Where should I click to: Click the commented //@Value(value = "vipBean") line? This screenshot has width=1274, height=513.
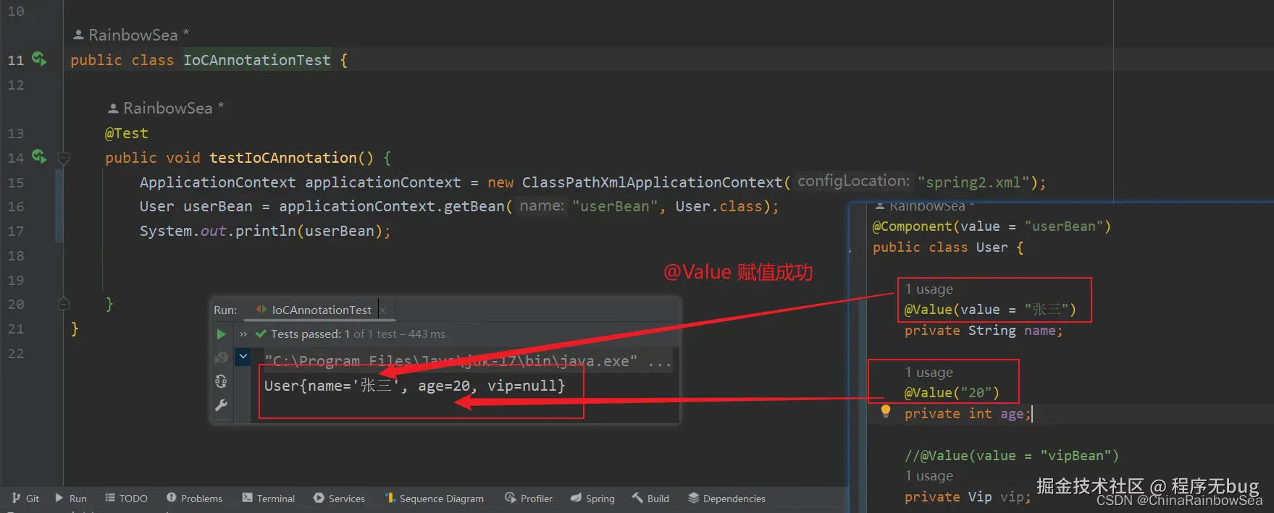[1012, 456]
